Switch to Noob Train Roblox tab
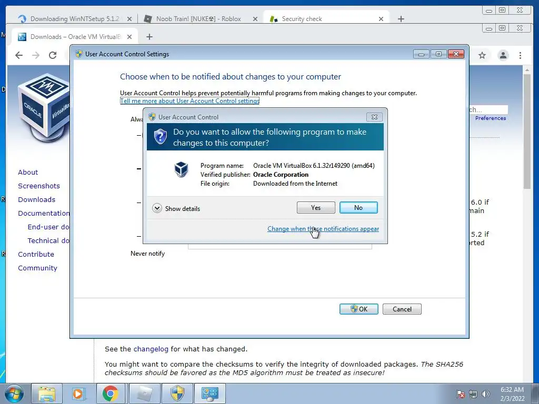539x404 pixels. click(x=198, y=19)
